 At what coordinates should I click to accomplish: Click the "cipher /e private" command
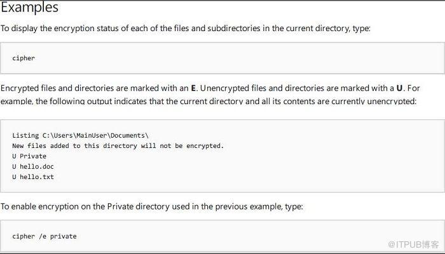click(44, 236)
